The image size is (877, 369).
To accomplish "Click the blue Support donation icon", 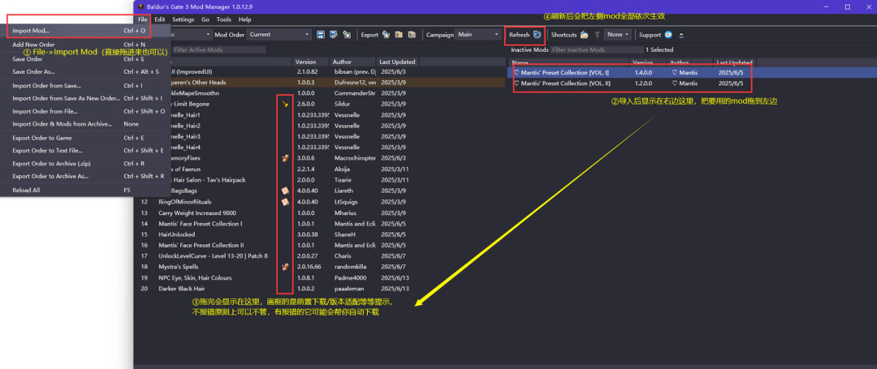I will click(667, 35).
